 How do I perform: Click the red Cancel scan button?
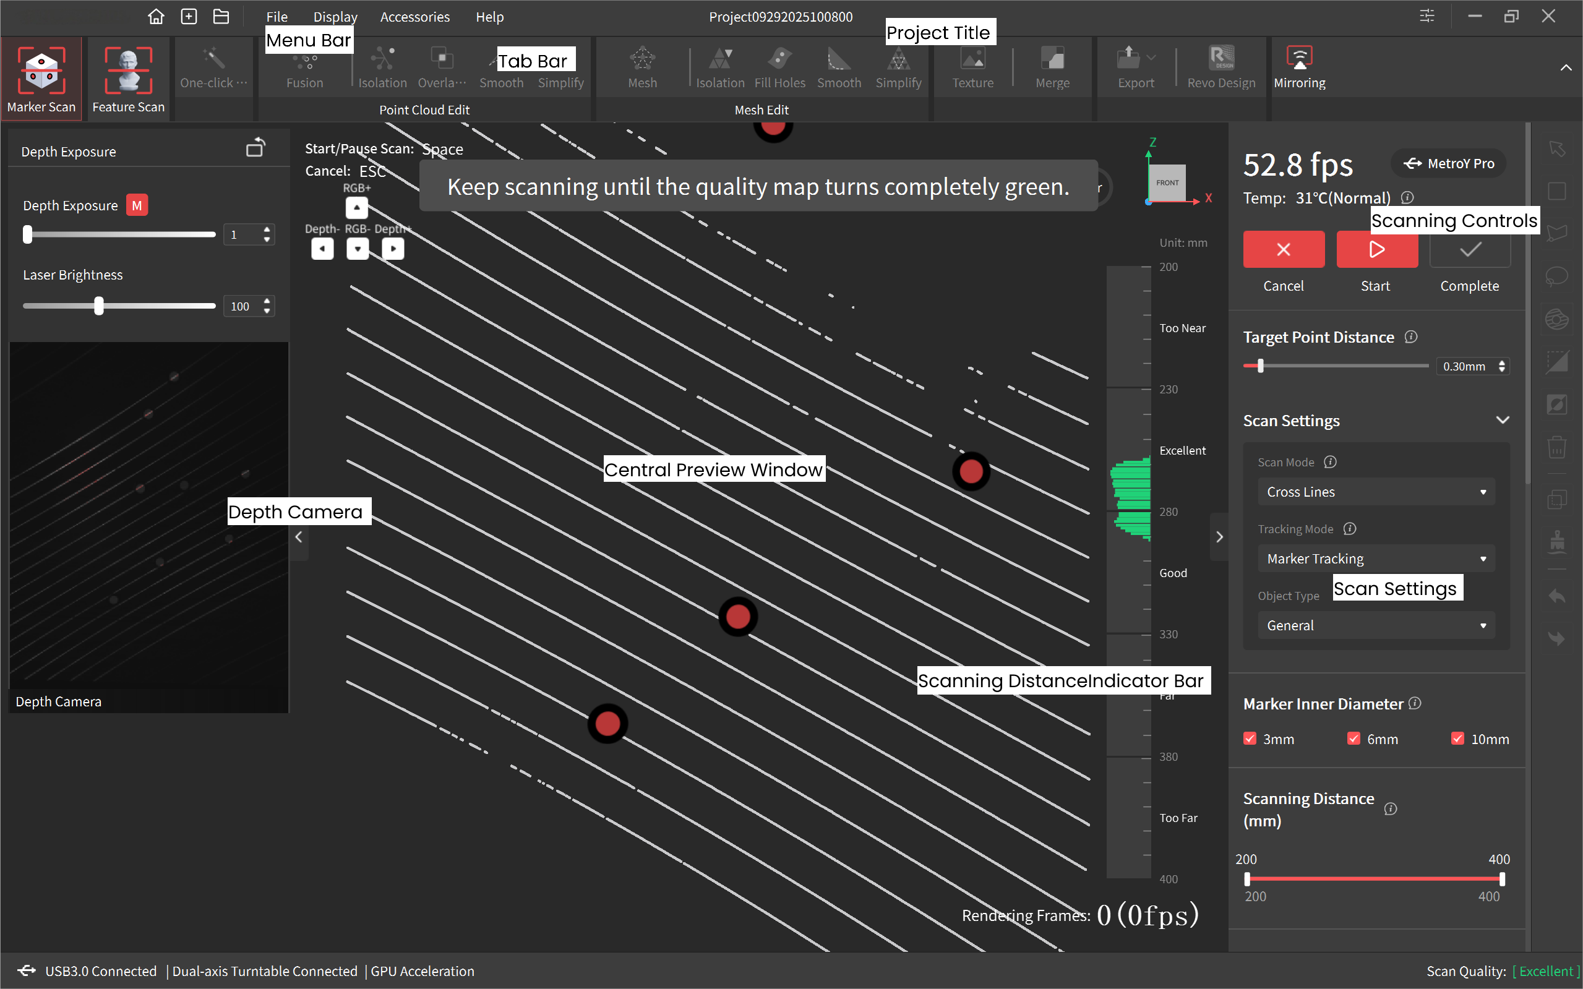click(x=1284, y=249)
